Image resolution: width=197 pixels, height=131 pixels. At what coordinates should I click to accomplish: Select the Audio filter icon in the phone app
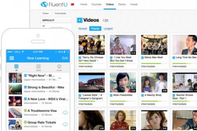(x=59, y=67)
